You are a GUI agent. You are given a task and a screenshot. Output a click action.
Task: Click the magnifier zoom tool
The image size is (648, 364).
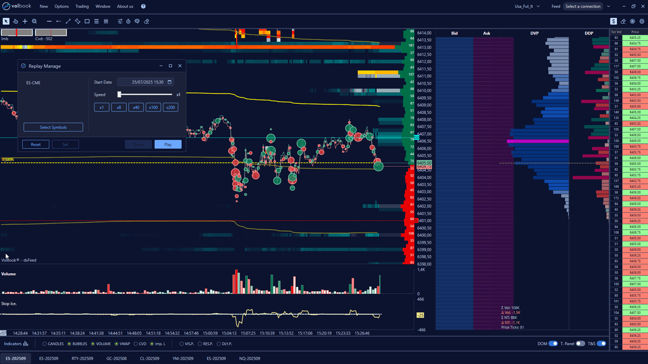click(34, 21)
